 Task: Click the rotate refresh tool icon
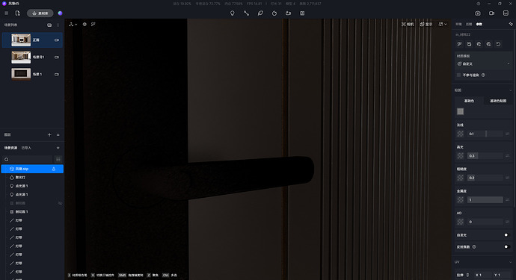(x=274, y=13)
